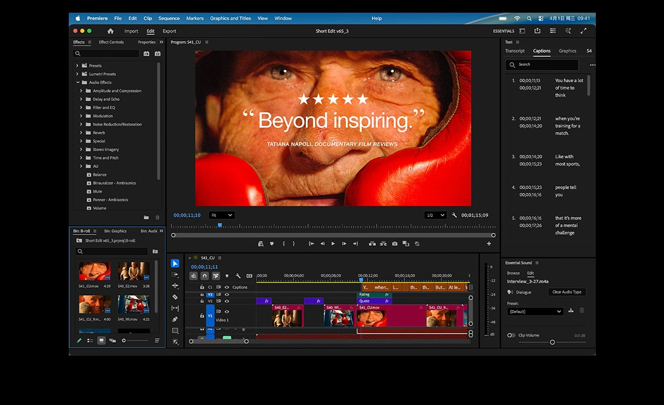Lock the Captions track

pyautogui.click(x=202, y=287)
